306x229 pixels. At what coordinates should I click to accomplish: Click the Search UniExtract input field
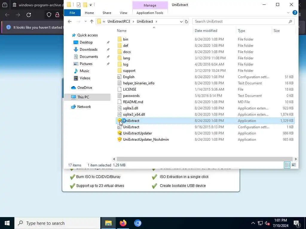pos(243,21)
